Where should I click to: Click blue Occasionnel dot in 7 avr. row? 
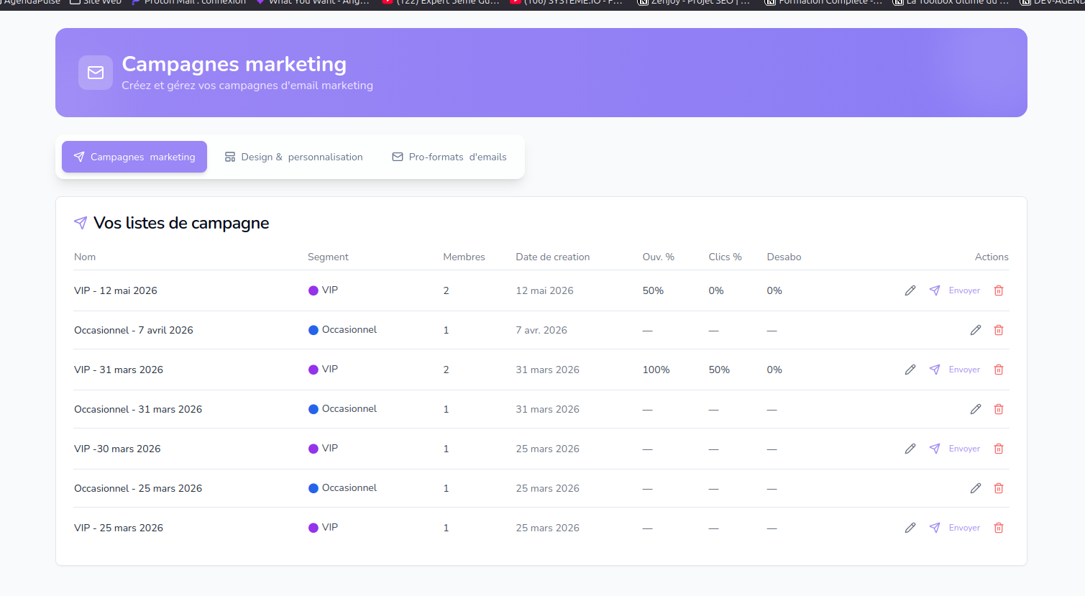click(x=313, y=330)
